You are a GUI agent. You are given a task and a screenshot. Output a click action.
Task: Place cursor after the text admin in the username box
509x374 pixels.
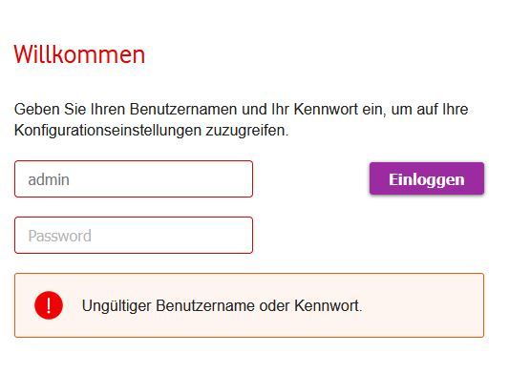[71, 179]
